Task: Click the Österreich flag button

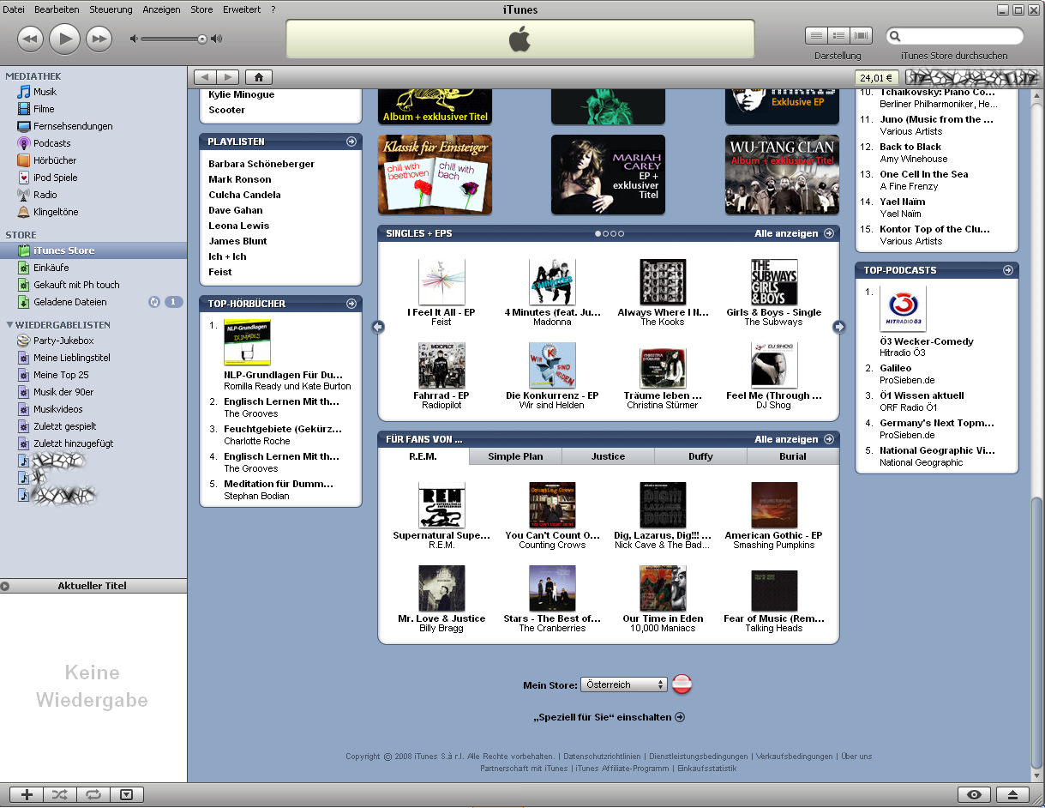Action: pyautogui.click(x=682, y=684)
